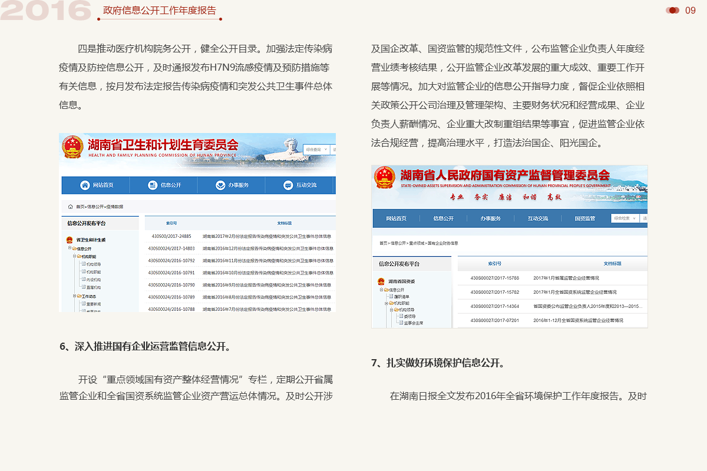The height and width of the screenshot is (471, 707).
Task: Open 国资监管 in the SASAC navigation bar
Action: [x=585, y=218]
